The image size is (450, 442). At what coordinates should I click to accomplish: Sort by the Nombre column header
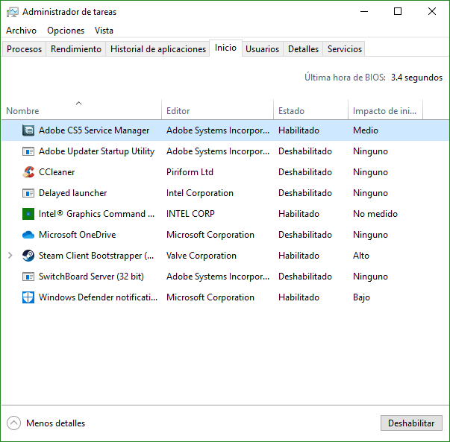click(x=81, y=110)
